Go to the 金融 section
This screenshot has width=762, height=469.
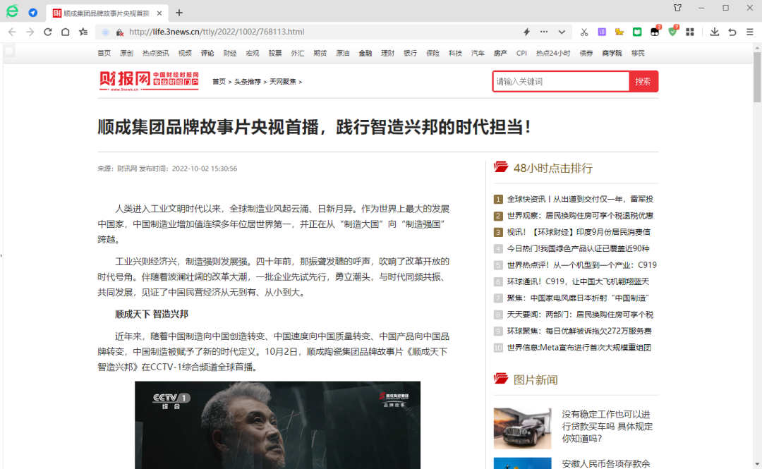[x=365, y=54]
